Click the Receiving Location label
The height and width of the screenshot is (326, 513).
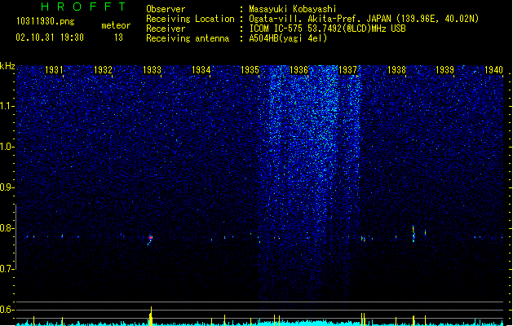190,19
